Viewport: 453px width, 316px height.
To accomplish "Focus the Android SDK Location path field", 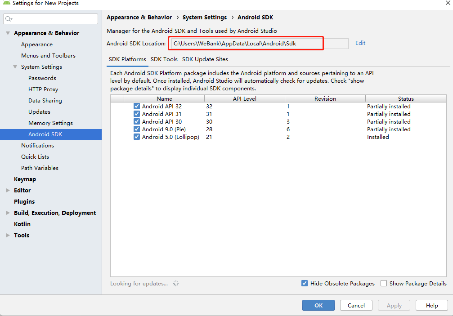I will tap(246, 44).
